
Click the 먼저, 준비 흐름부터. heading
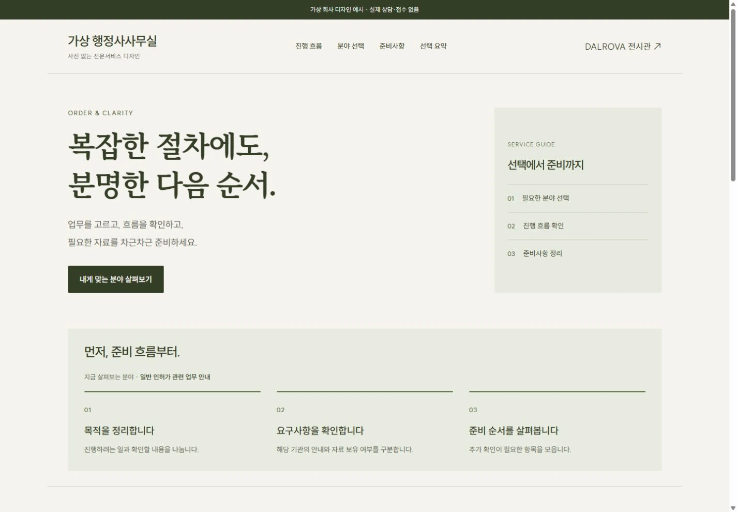(132, 352)
